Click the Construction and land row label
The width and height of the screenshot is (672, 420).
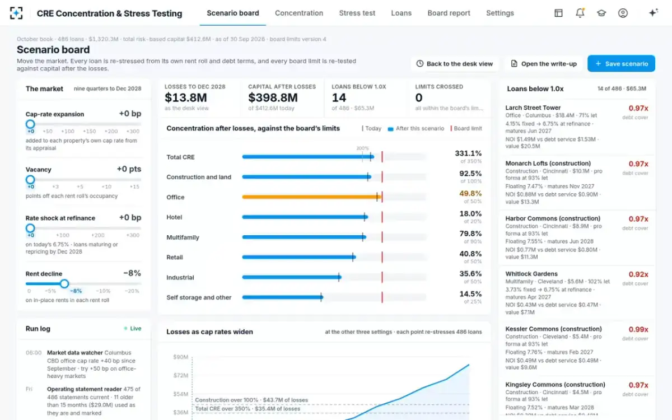point(199,177)
